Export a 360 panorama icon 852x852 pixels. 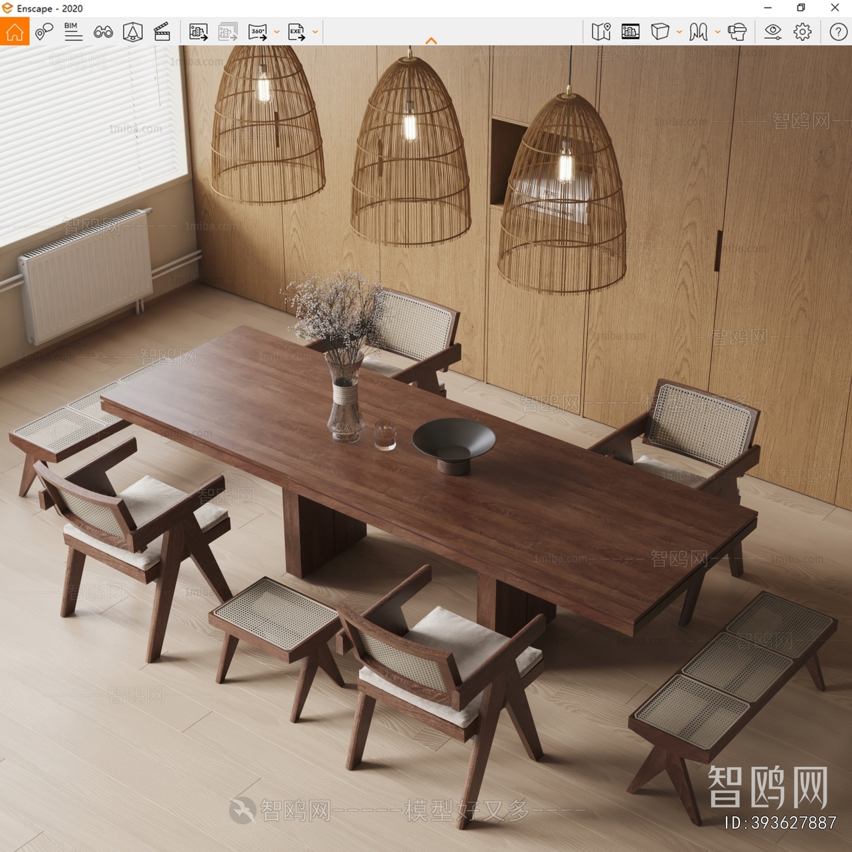(x=258, y=32)
